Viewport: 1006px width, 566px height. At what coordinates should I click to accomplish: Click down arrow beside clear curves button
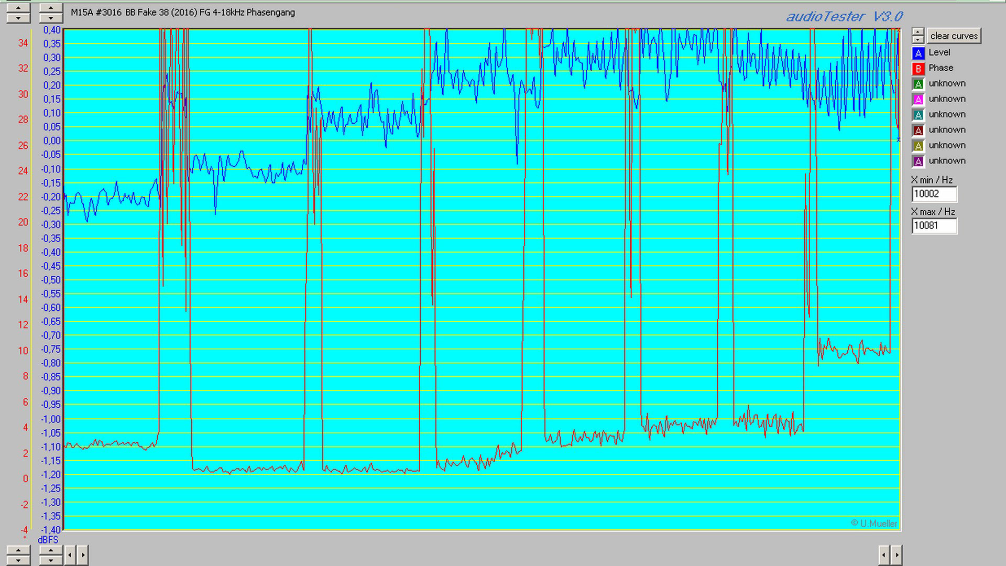[x=918, y=40]
